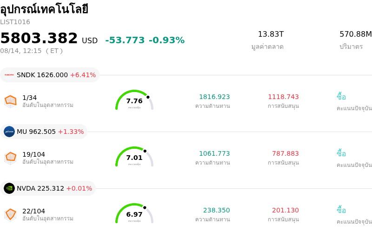Click the buy rating for SNDK
Screen dimensions: 372x232
pos(341,97)
